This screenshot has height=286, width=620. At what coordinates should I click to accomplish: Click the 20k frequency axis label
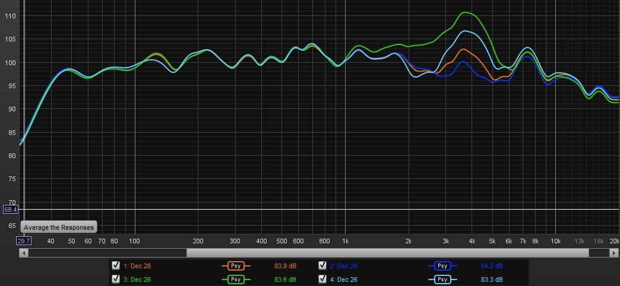pyautogui.click(x=613, y=241)
